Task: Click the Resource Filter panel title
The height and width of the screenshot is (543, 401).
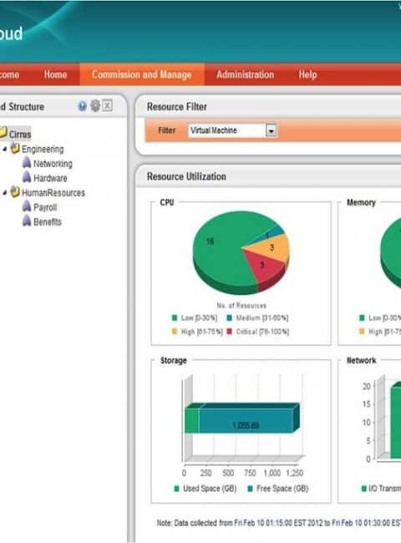Action: (x=176, y=107)
